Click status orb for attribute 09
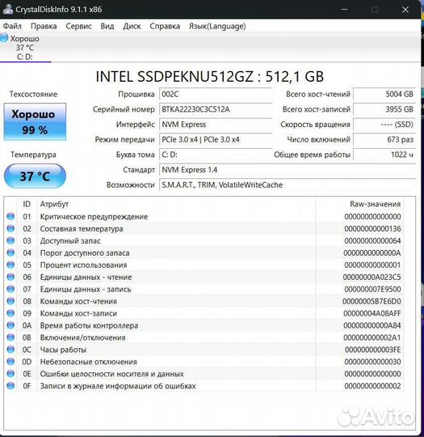The width and height of the screenshot is (424, 437). [x=10, y=313]
